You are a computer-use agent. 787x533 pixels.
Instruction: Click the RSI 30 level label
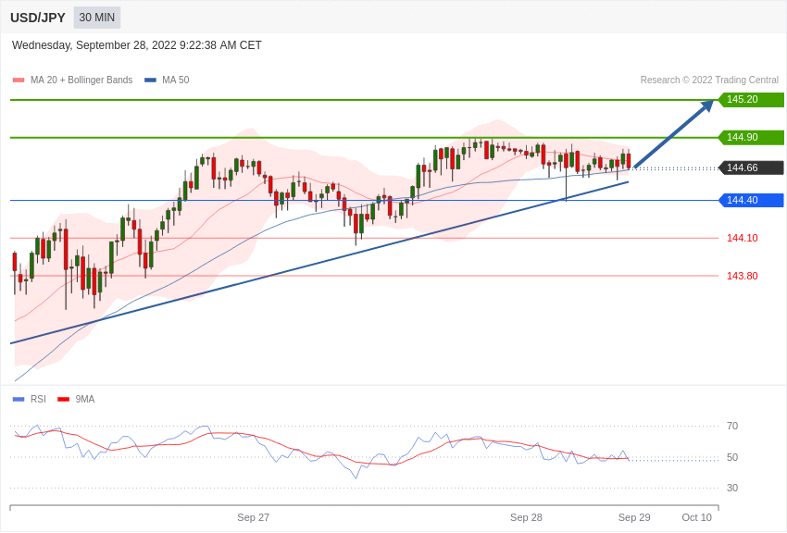(732, 488)
